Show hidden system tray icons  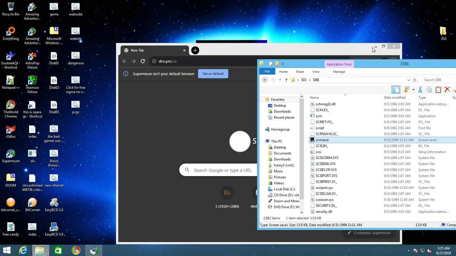coord(408,251)
